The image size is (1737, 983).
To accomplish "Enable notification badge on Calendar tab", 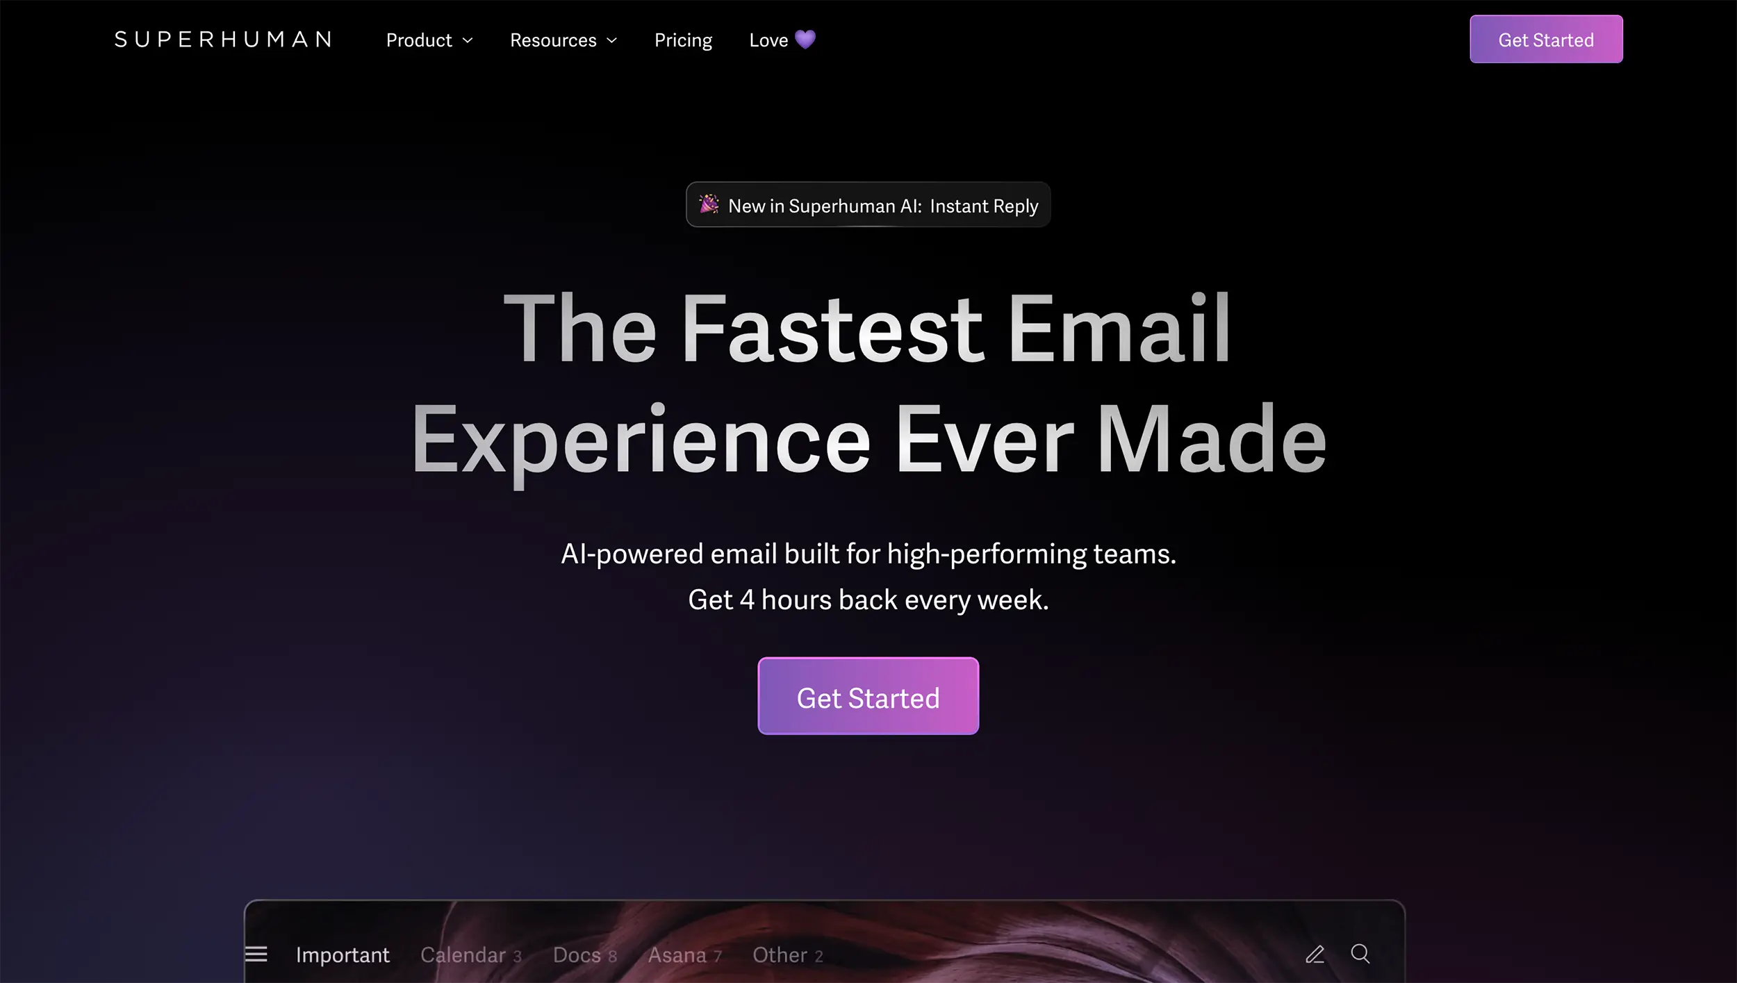I will 516,955.
